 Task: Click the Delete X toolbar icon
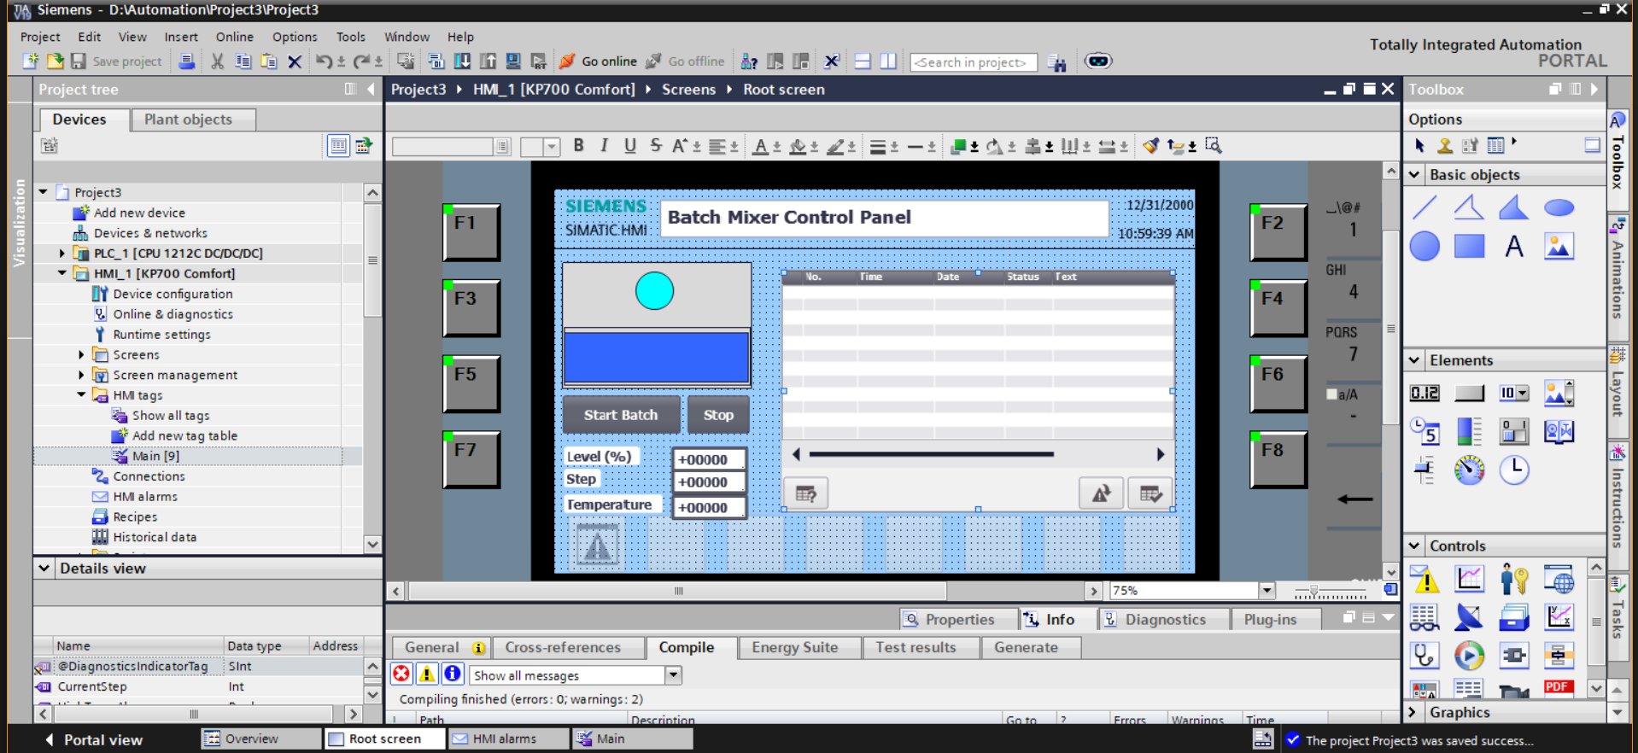click(295, 61)
